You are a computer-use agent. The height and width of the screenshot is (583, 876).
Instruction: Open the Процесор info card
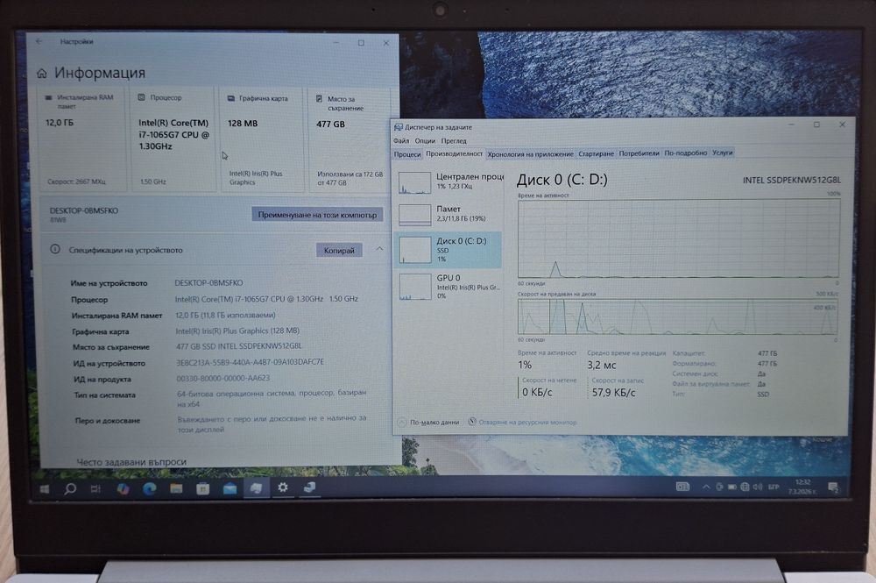pos(173,139)
